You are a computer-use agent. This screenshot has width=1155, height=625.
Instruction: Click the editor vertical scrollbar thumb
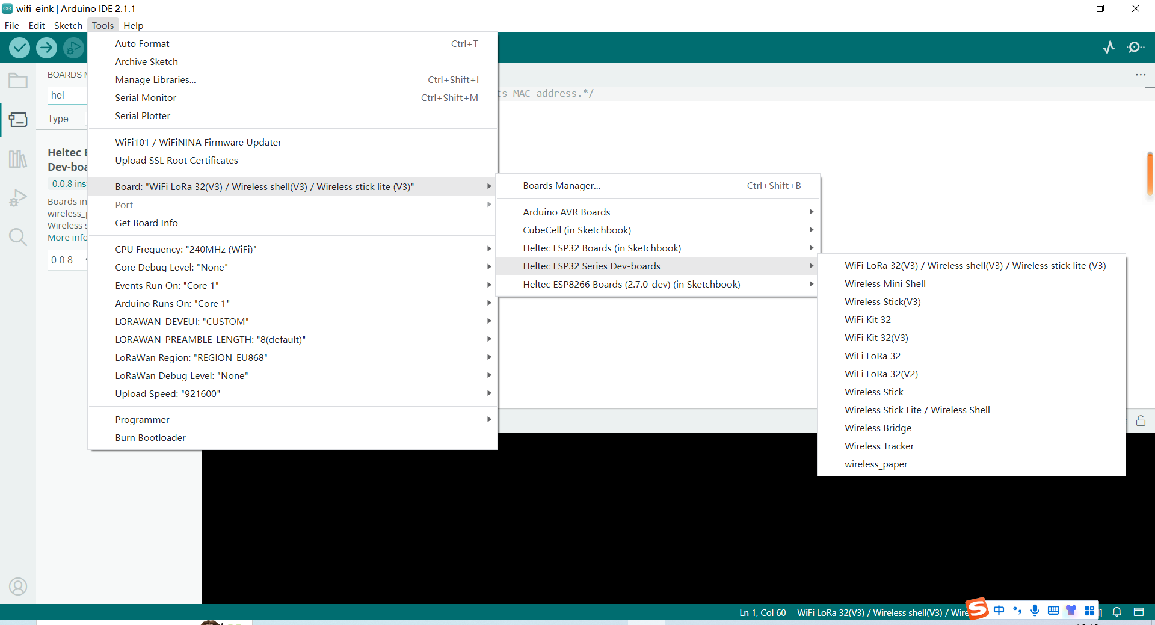pyautogui.click(x=1150, y=174)
